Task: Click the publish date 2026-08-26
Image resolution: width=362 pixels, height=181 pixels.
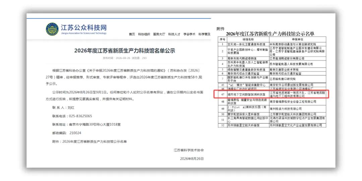Action: point(123,58)
